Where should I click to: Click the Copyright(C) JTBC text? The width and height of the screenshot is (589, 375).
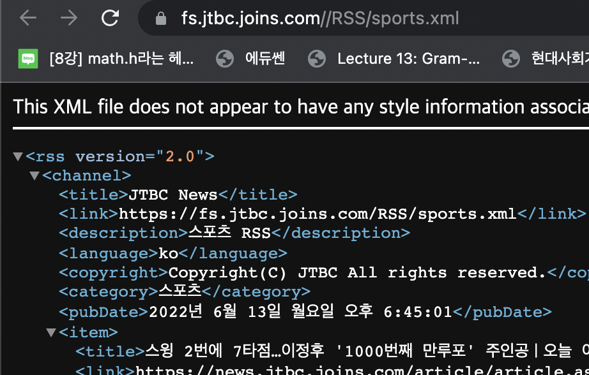click(357, 272)
